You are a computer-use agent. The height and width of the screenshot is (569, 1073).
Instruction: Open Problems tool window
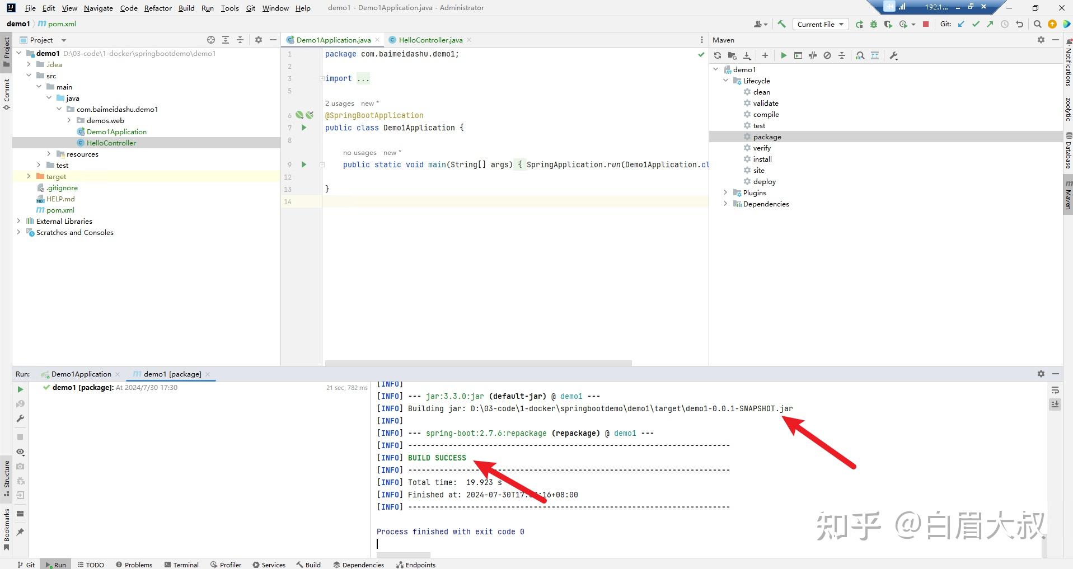(x=134, y=565)
